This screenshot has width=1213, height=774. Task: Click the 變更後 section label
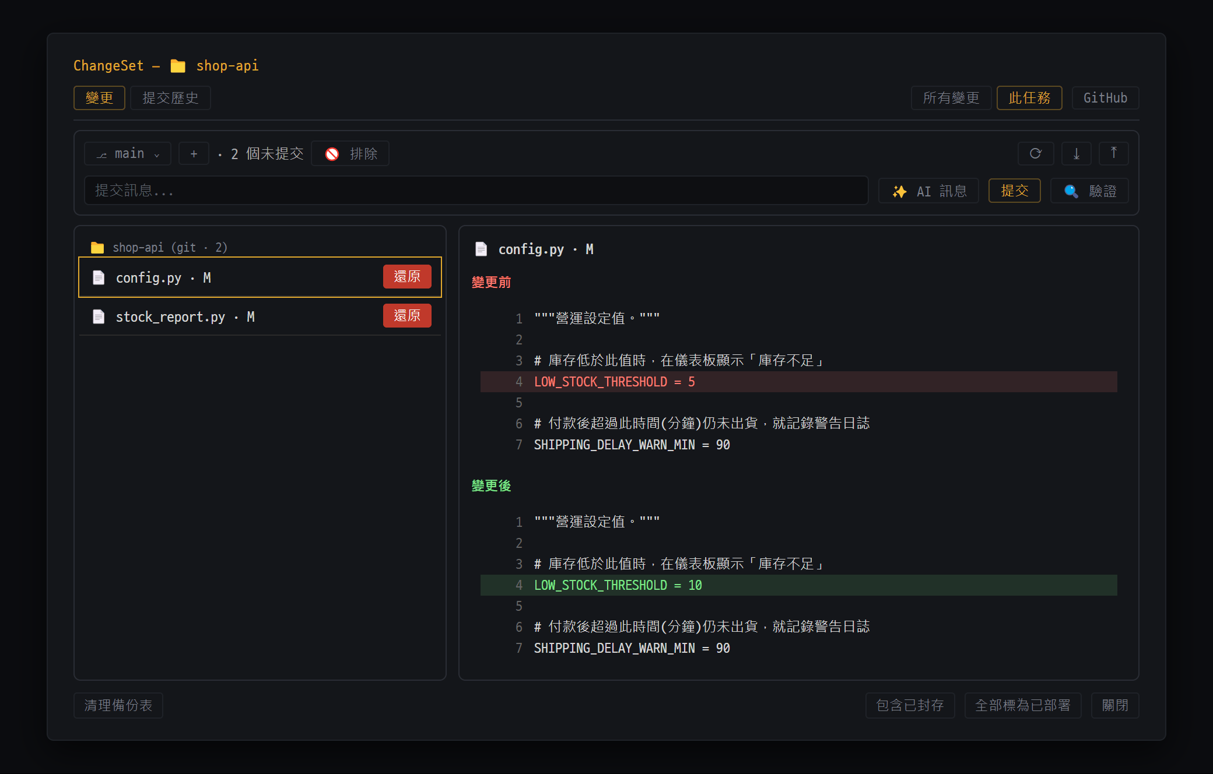pos(491,485)
